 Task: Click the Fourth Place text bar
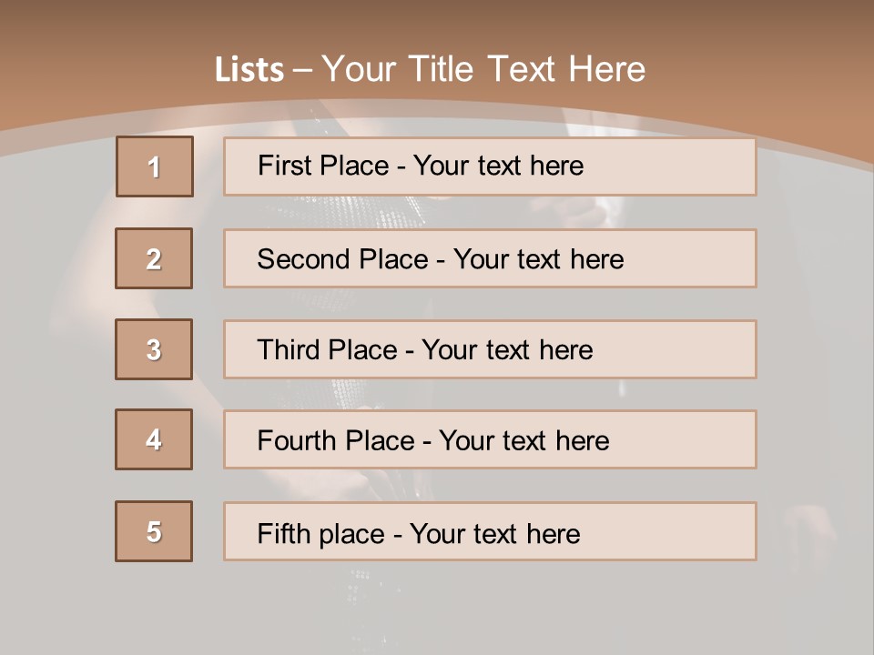pyautogui.click(x=490, y=439)
